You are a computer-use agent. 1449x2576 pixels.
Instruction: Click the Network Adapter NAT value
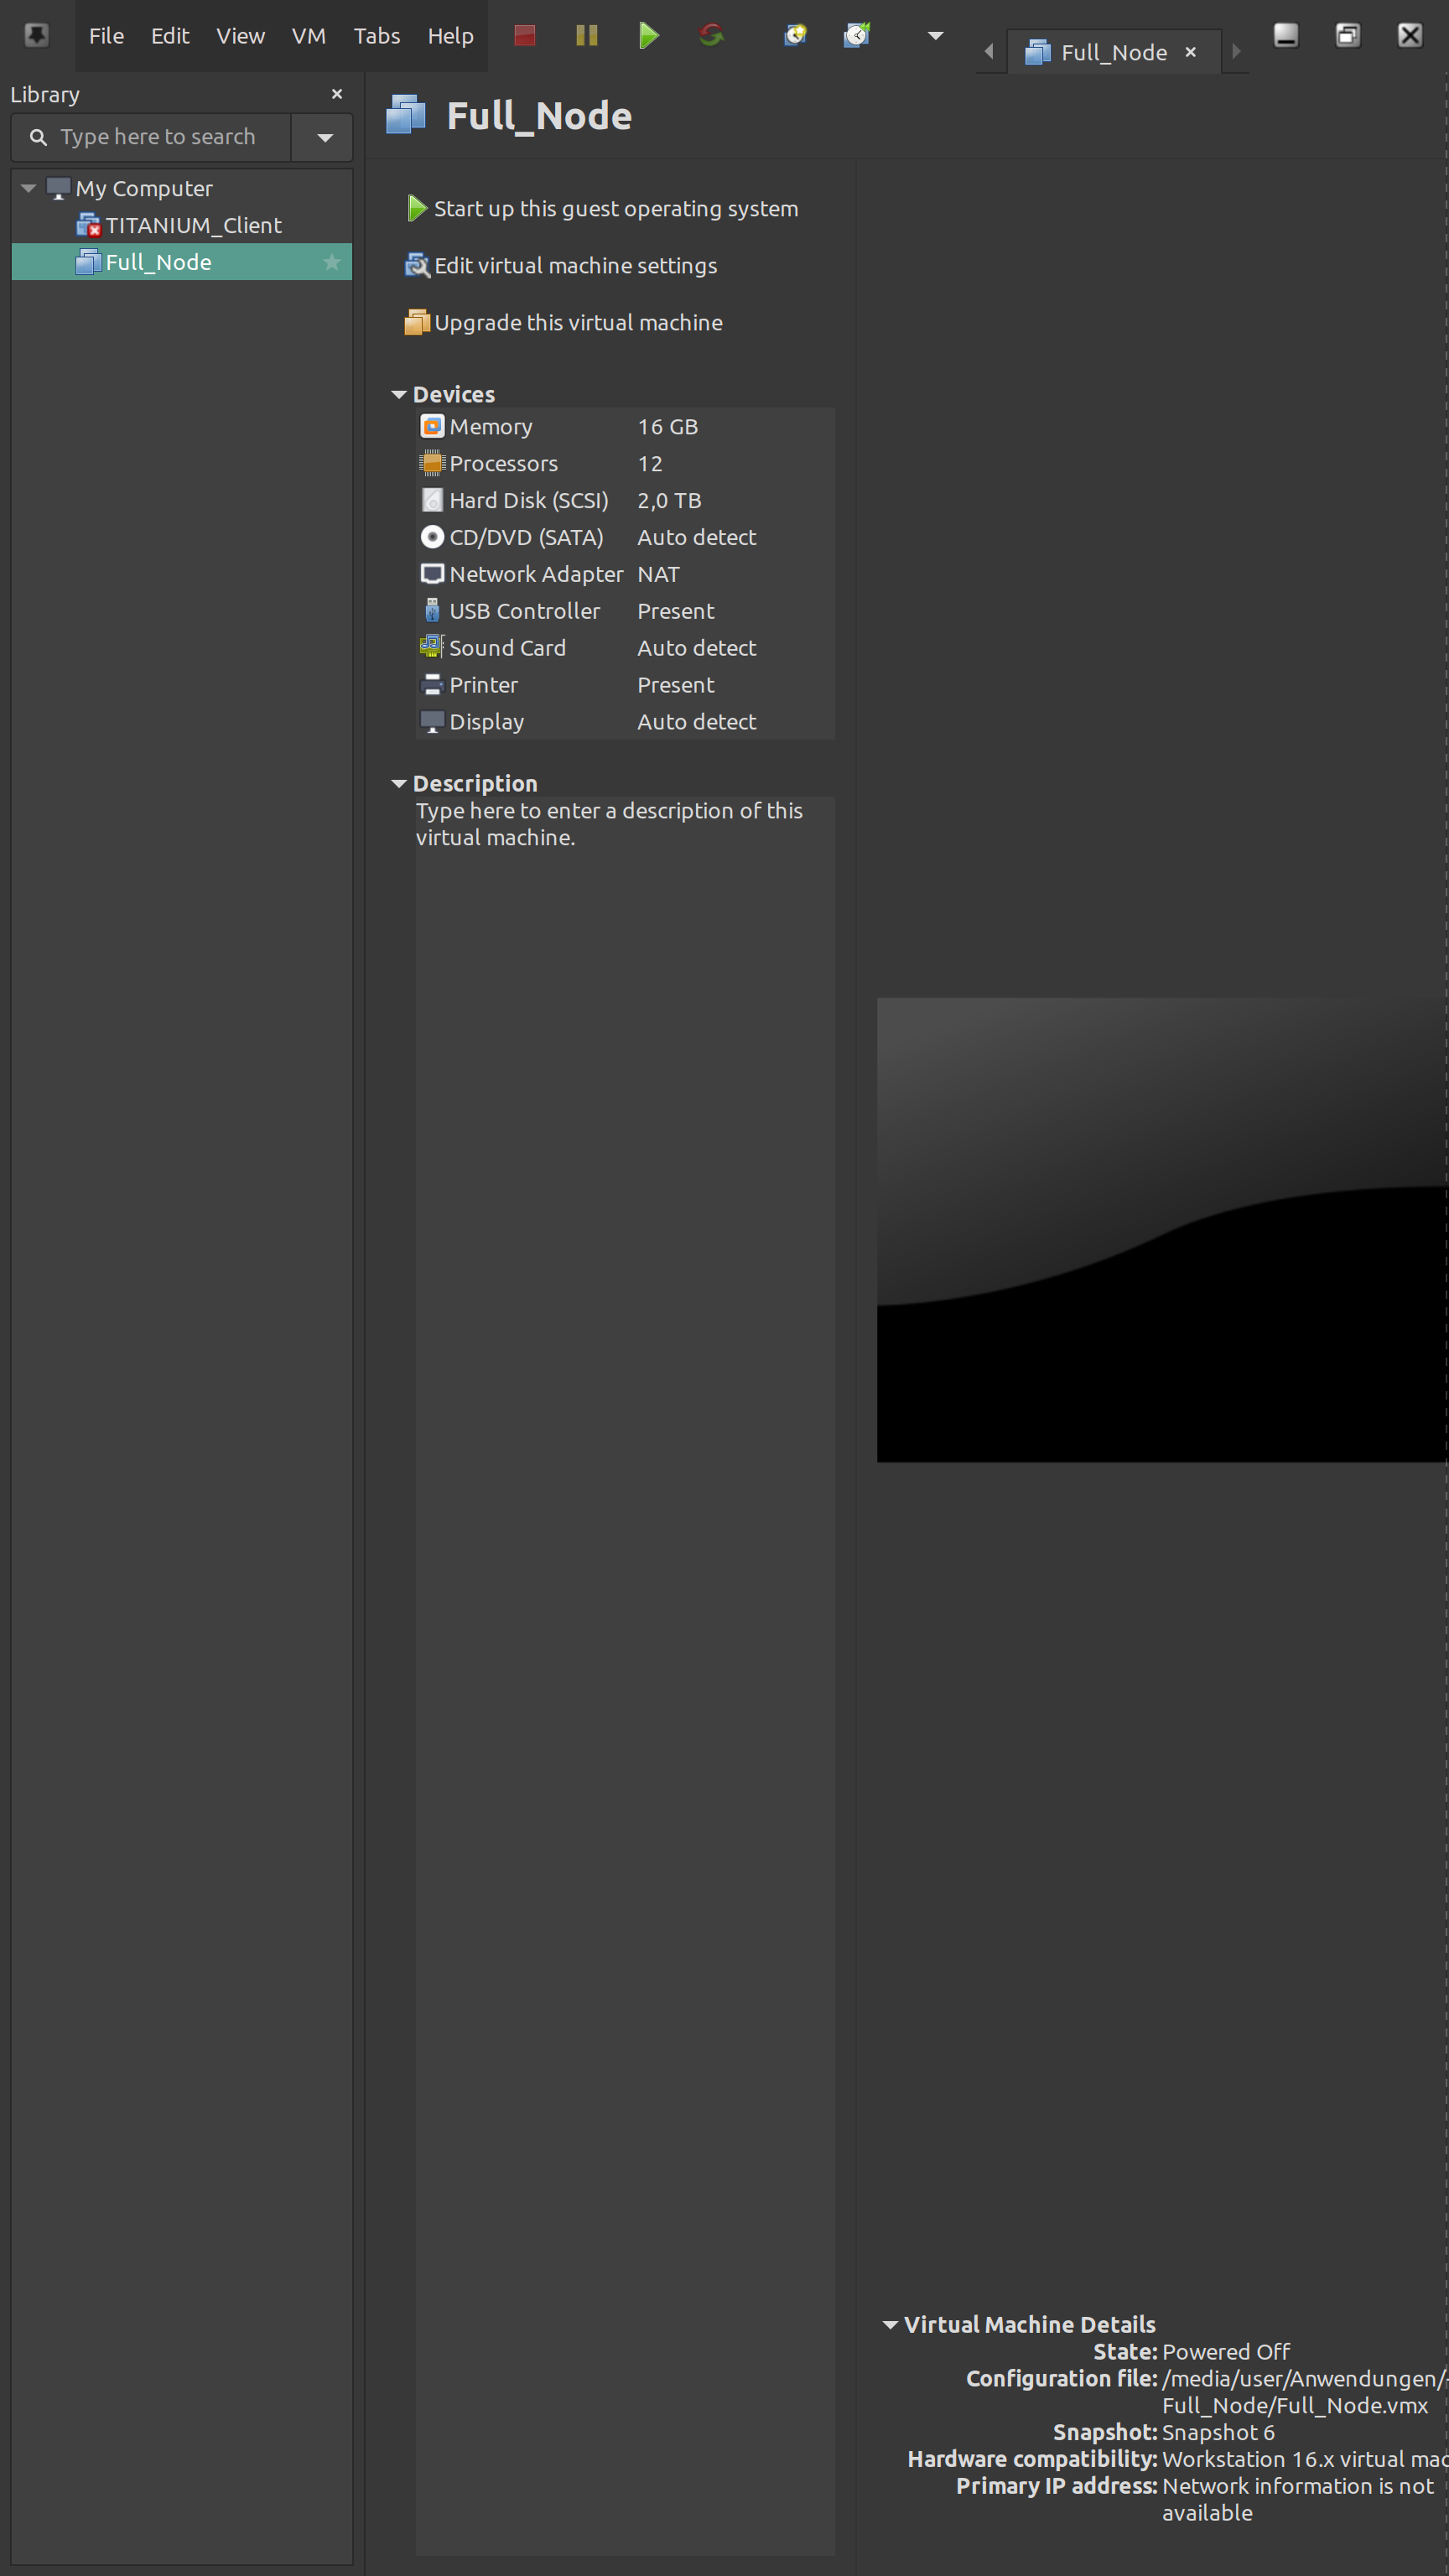(x=658, y=575)
